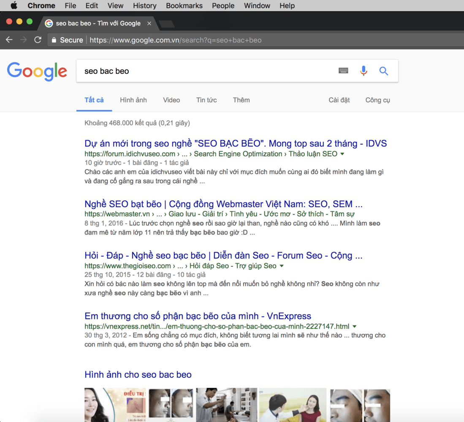Image resolution: width=464 pixels, height=422 pixels.
Task: Switch to the Video results tab
Action: pos(171,100)
